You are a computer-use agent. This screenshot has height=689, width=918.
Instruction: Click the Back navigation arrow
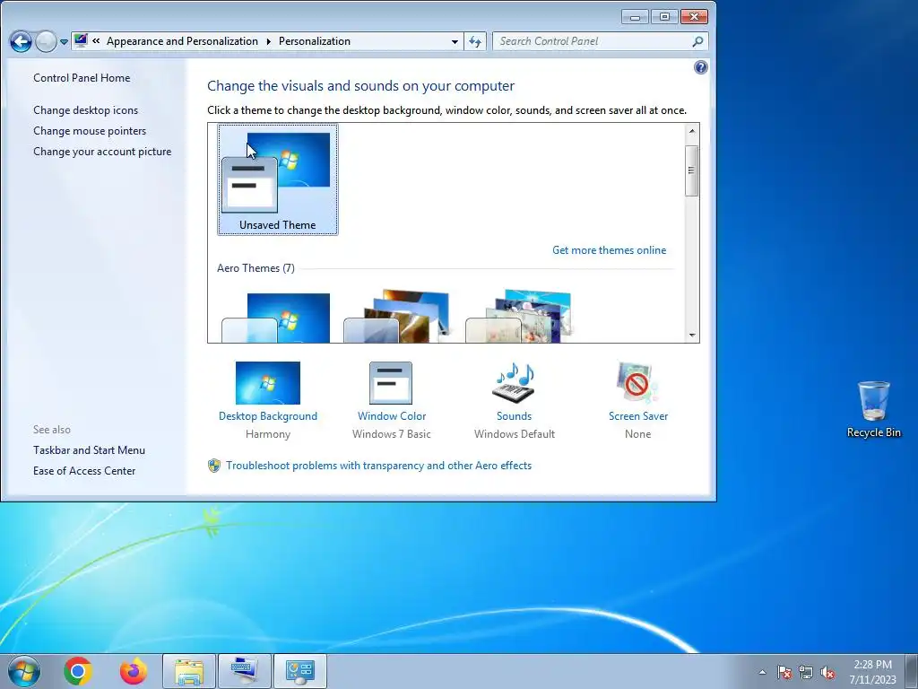(x=22, y=41)
